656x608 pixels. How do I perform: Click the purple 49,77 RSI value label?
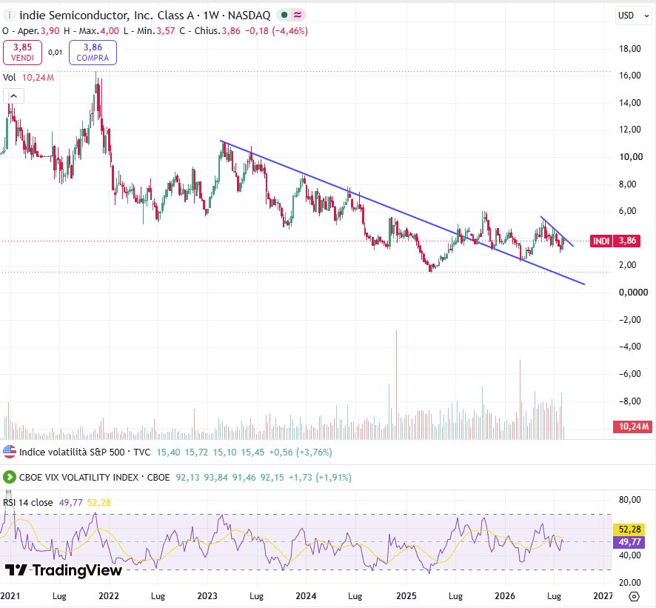pos(629,542)
